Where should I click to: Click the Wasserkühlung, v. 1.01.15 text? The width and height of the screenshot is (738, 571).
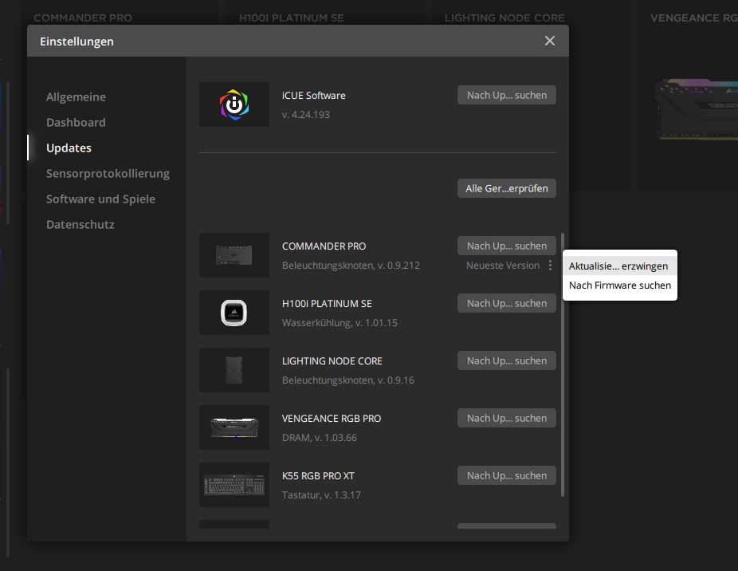click(340, 323)
